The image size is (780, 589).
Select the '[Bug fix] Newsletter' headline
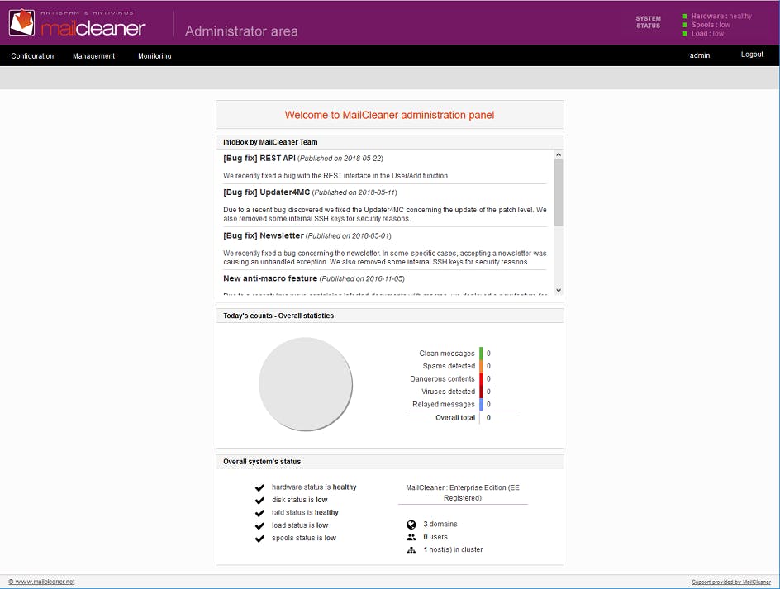coord(264,235)
